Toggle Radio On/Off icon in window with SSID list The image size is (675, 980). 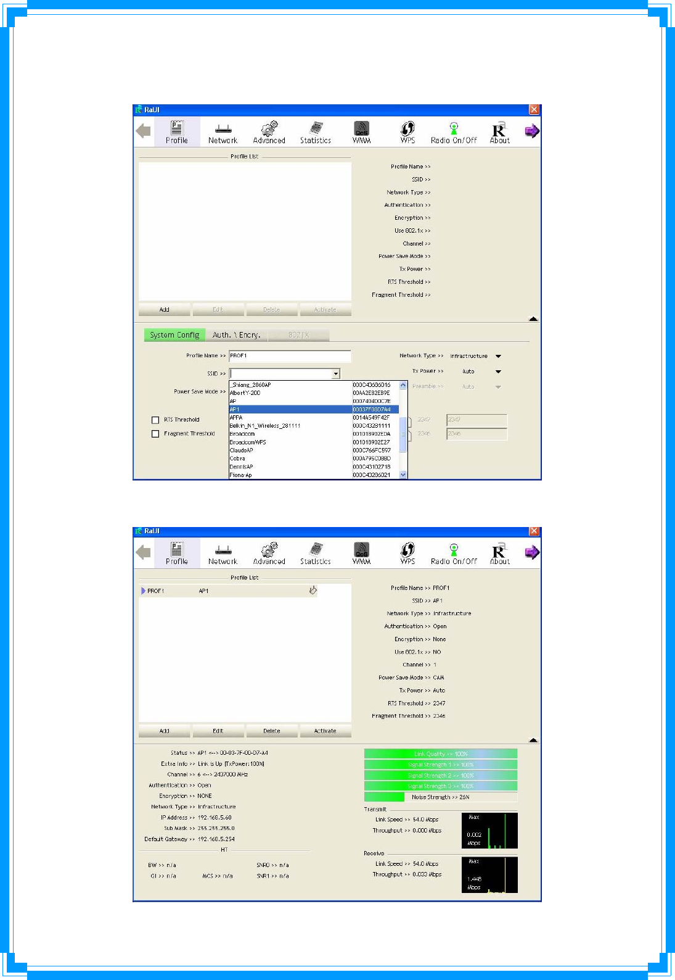pyautogui.click(x=454, y=132)
